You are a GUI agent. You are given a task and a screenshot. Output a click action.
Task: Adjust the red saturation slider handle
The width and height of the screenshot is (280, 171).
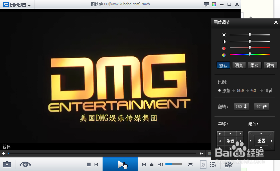coord(250,47)
